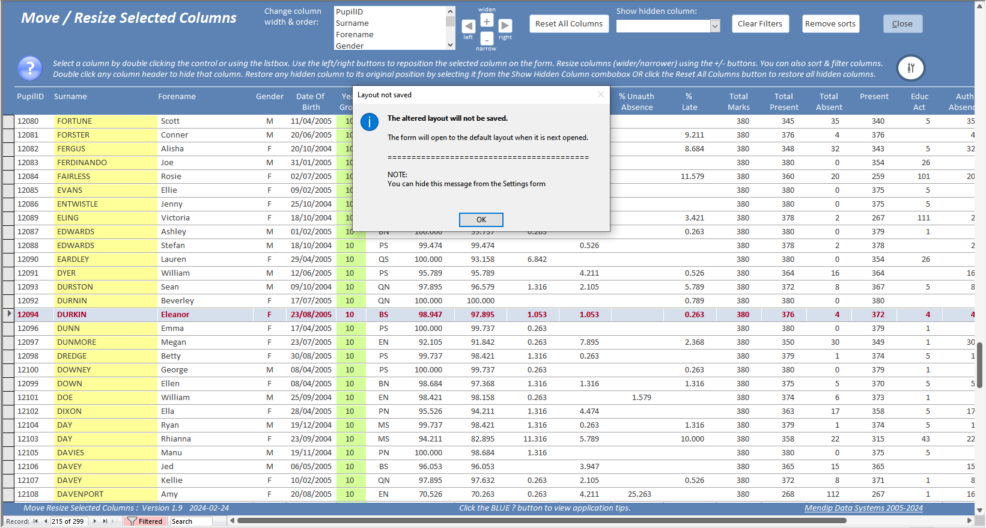Click the '% Unauth Absence' column header
The width and height of the screenshot is (986, 528).
pyautogui.click(x=637, y=102)
